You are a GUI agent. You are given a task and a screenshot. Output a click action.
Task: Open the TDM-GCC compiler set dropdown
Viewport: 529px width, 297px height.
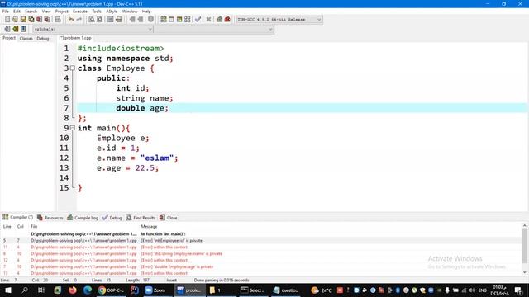(279, 20)
